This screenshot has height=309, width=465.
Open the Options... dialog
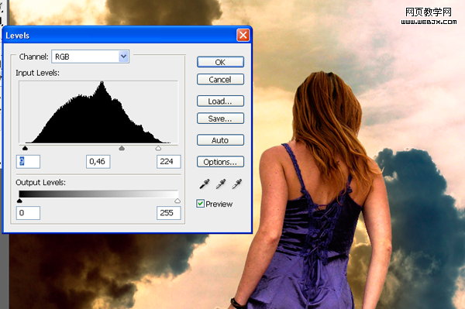point(220,162)
